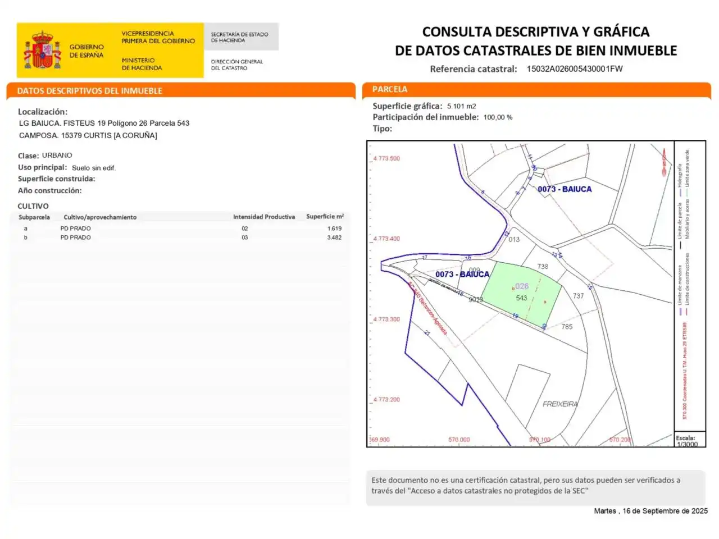
Task: Click the "570.000" easting label on map
Action: click(x=459, y=440)
